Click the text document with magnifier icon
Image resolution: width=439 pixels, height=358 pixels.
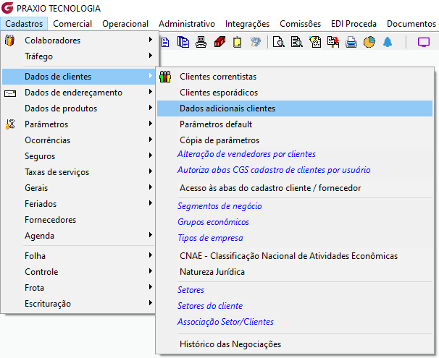click(x=296, y=42)
